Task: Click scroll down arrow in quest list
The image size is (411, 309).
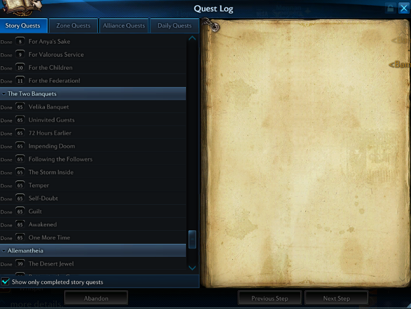Action: (192, 268)
